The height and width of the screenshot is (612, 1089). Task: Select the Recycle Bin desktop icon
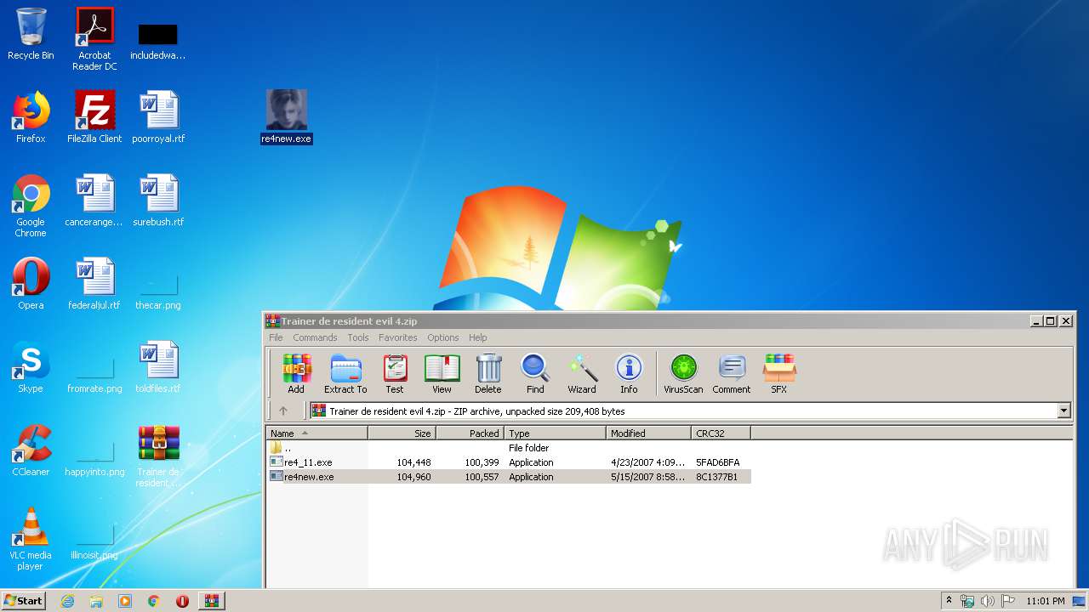tap(31, 34)
